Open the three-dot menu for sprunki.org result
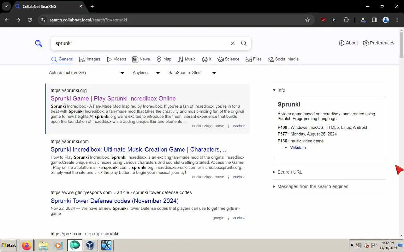This screenshot has width=404, height=252. point(229,126)
